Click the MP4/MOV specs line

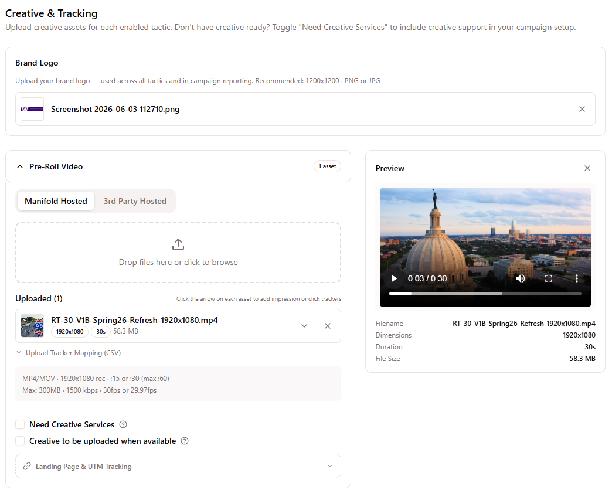(x=96, y=379)
